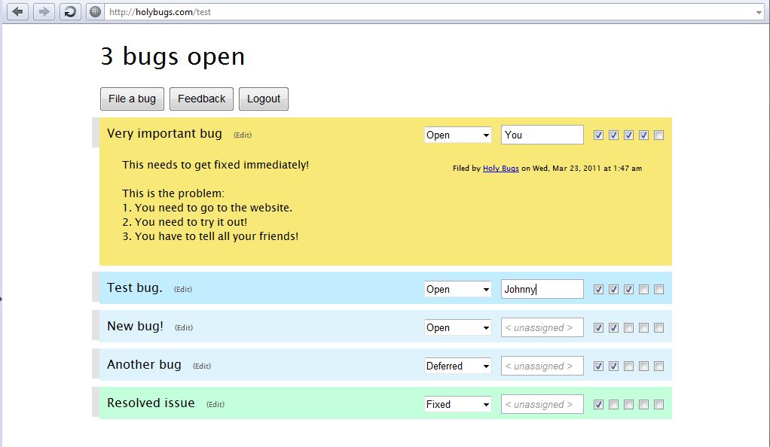Open the Fixed status dropdown for Resolved issue
The height and width of the screenshot is (447, 770).
click(x=457, y=404)
